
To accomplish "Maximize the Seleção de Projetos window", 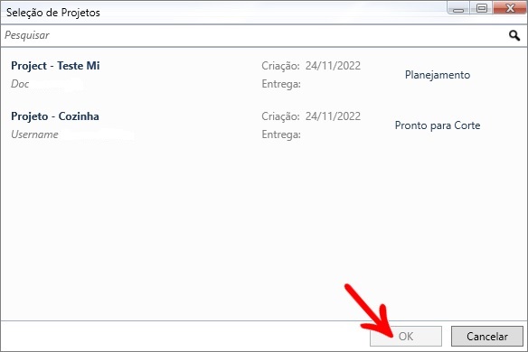I will click(482, 8).
